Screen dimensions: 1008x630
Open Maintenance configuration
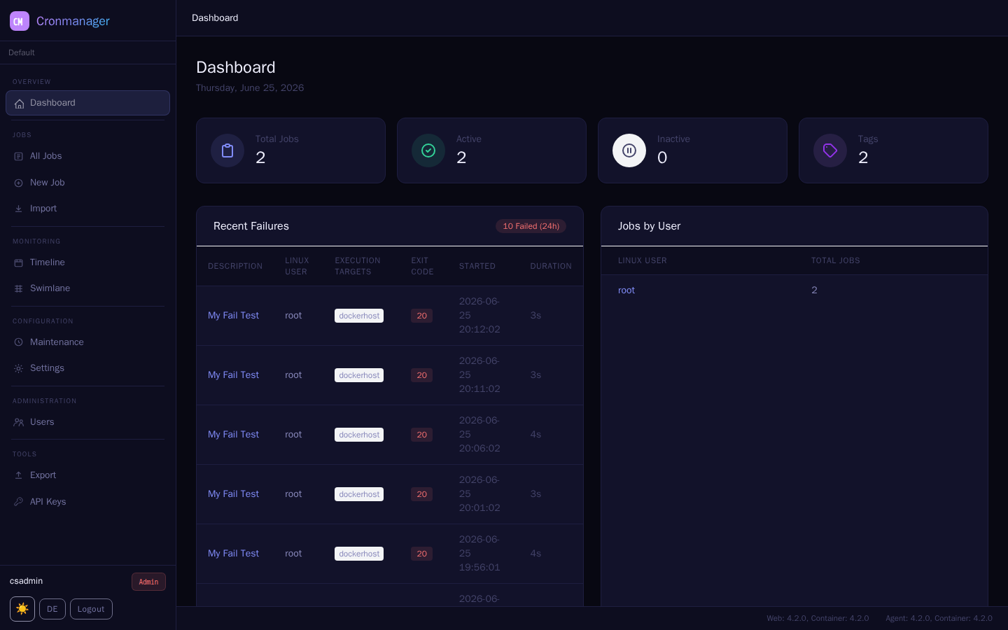pyautogui.click(x=87, y=342)
